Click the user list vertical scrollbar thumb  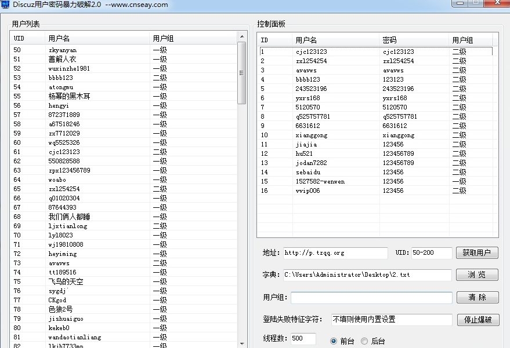[242, 73]
